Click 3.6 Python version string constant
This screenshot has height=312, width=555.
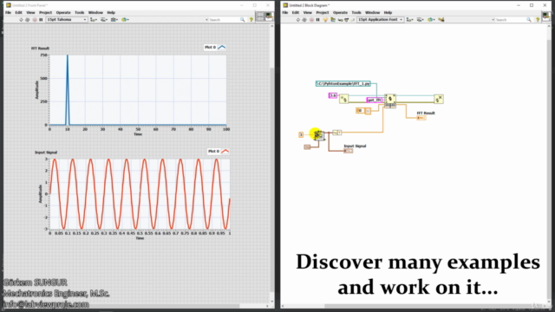(333, 95)
